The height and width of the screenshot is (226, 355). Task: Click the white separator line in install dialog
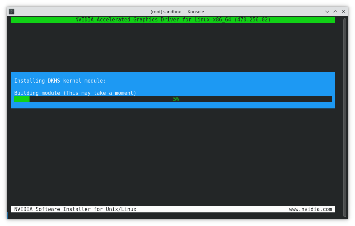click(173, 90)
